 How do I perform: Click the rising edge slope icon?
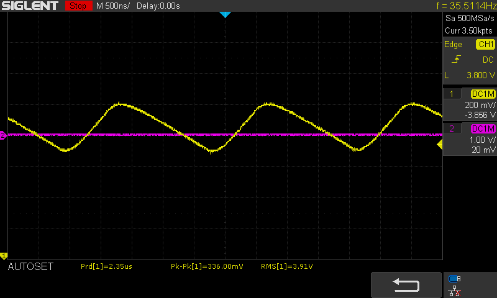456,59
